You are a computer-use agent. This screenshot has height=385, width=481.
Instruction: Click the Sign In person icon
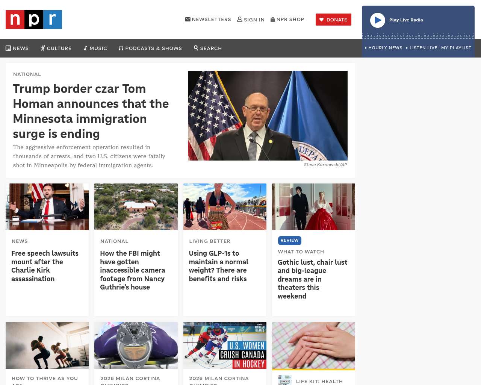[x=240, y=19]
